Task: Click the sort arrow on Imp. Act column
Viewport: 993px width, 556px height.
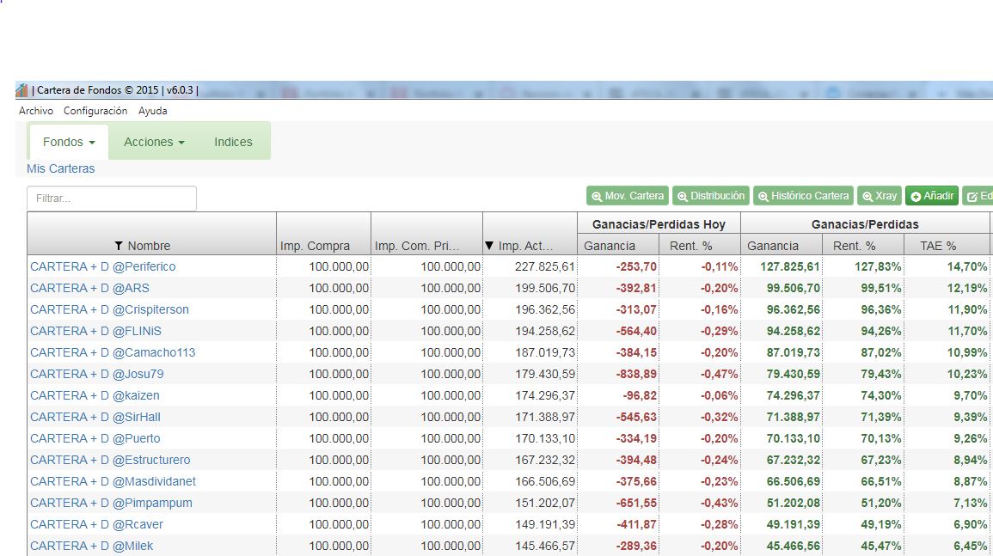Action: click(489, 246)
